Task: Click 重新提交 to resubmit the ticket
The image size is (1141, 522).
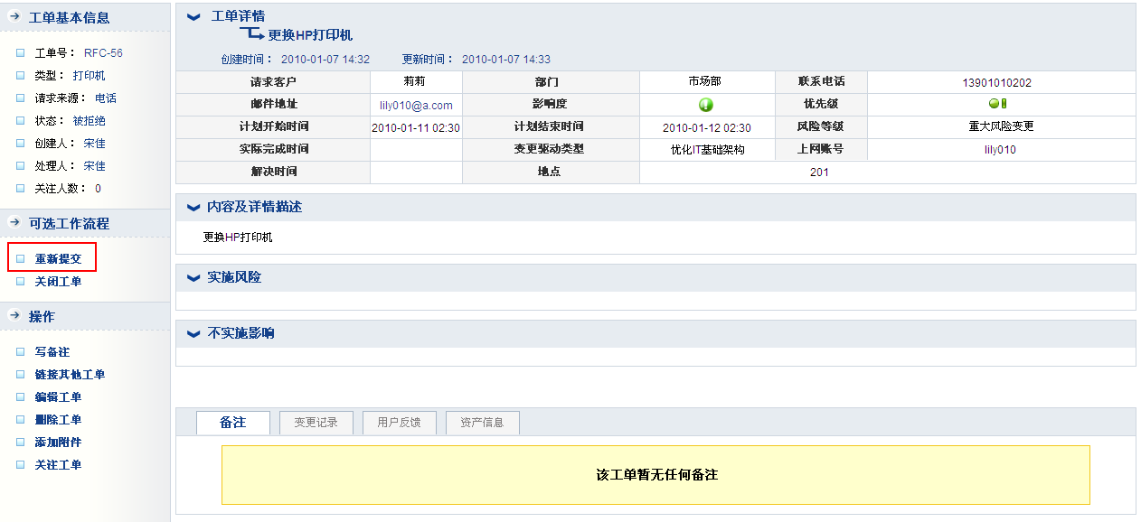Action: click(x=58, y=259)
